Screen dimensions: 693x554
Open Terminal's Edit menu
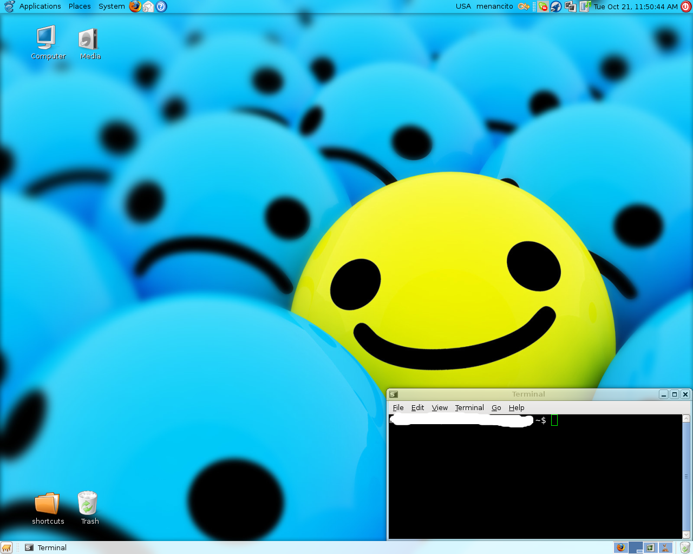tap(417, 408)
